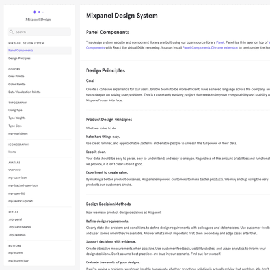The width and height of the screenshot is (270, 270).
Task: Open mp-button page
Action: (x=16, y=254)
